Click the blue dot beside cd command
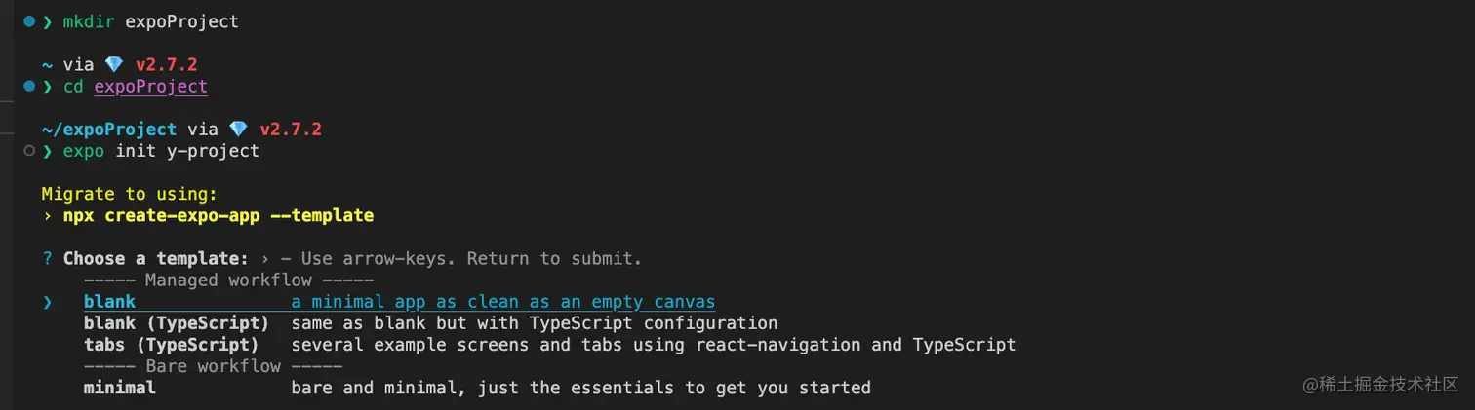The width and height of the screenshot is (1475, 410). [x=29, y=87]
